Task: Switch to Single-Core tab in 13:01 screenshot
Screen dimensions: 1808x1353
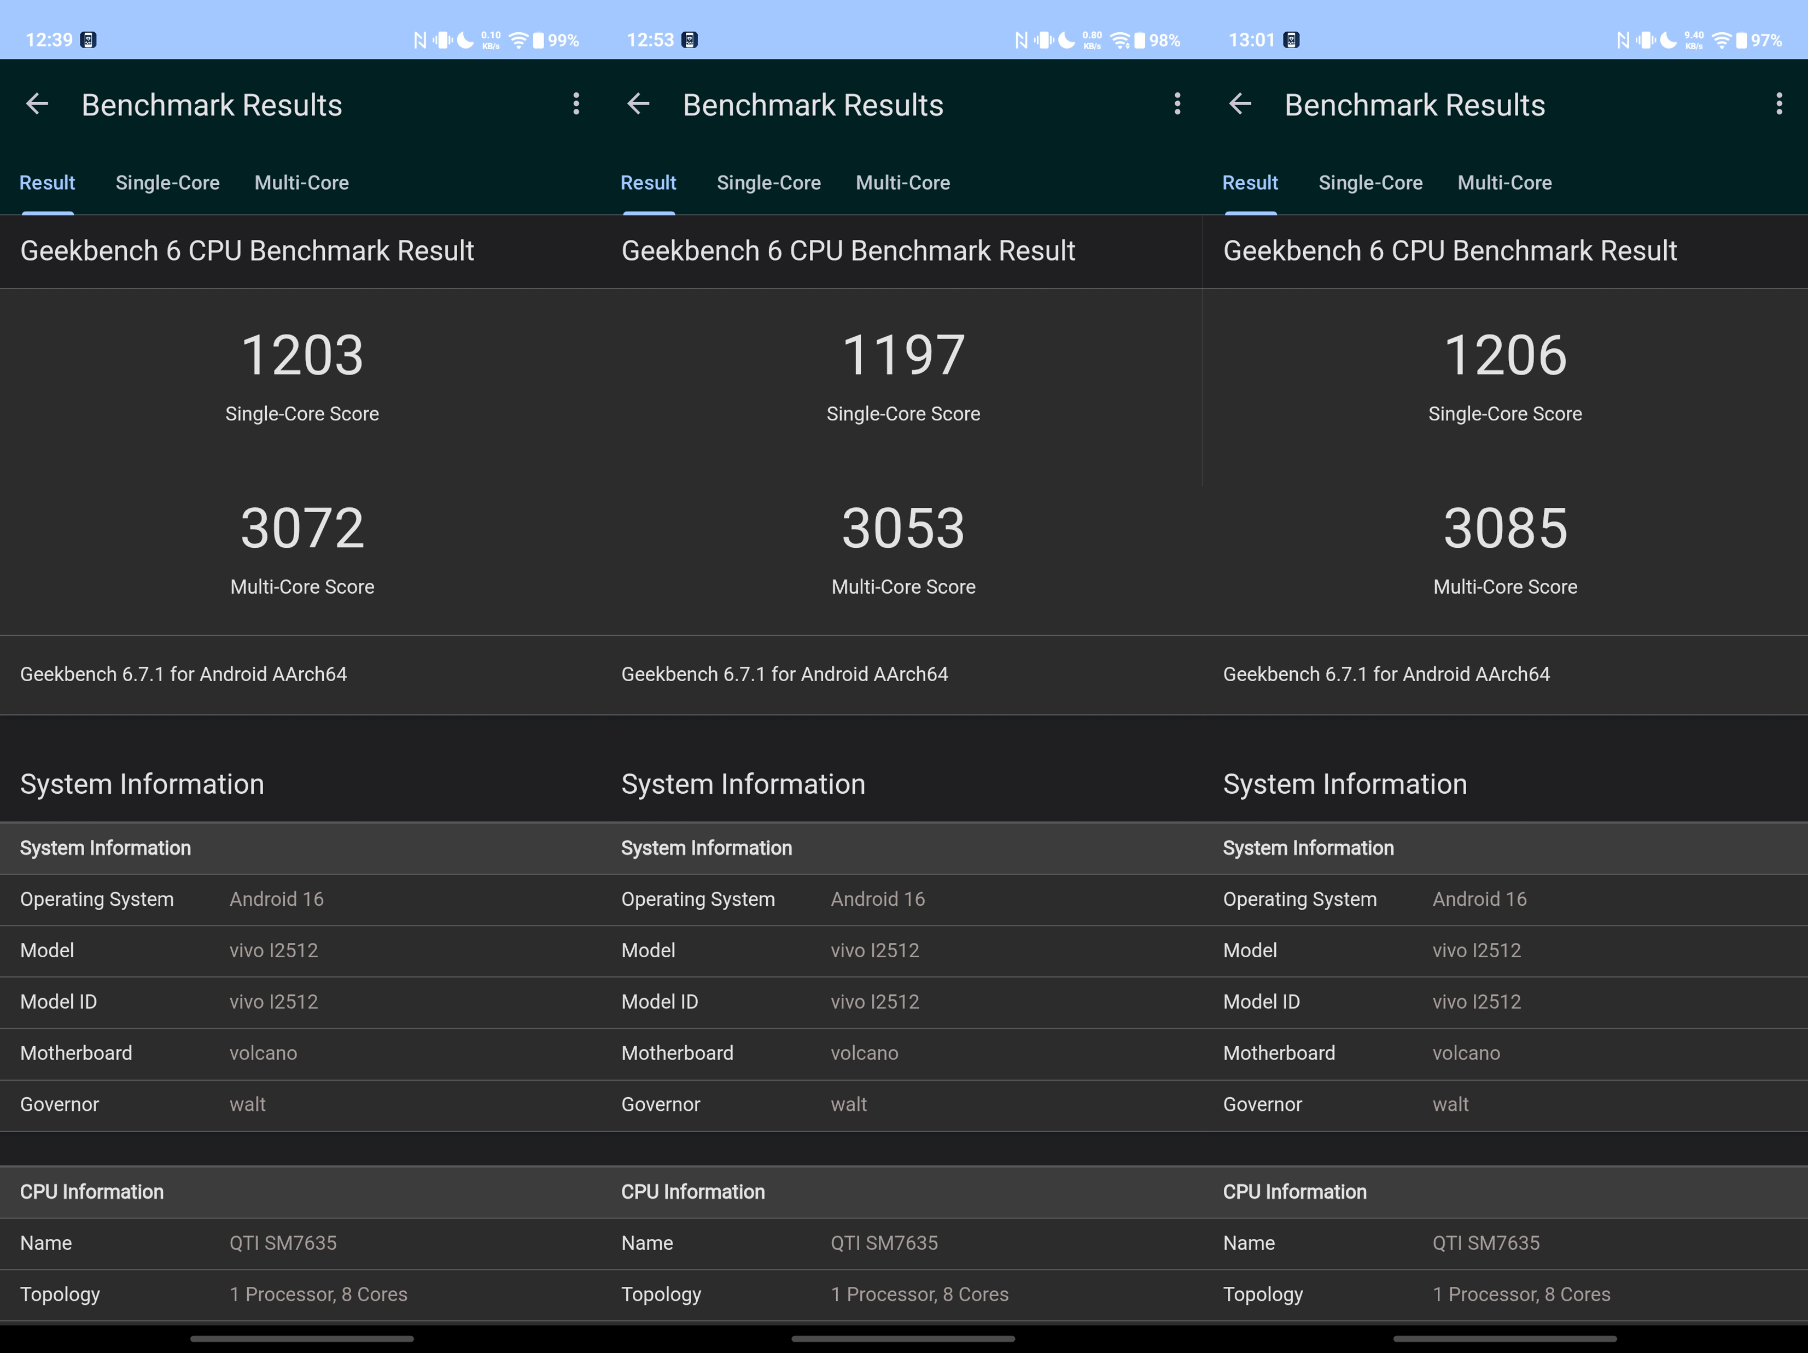Action: point(1370,182)
